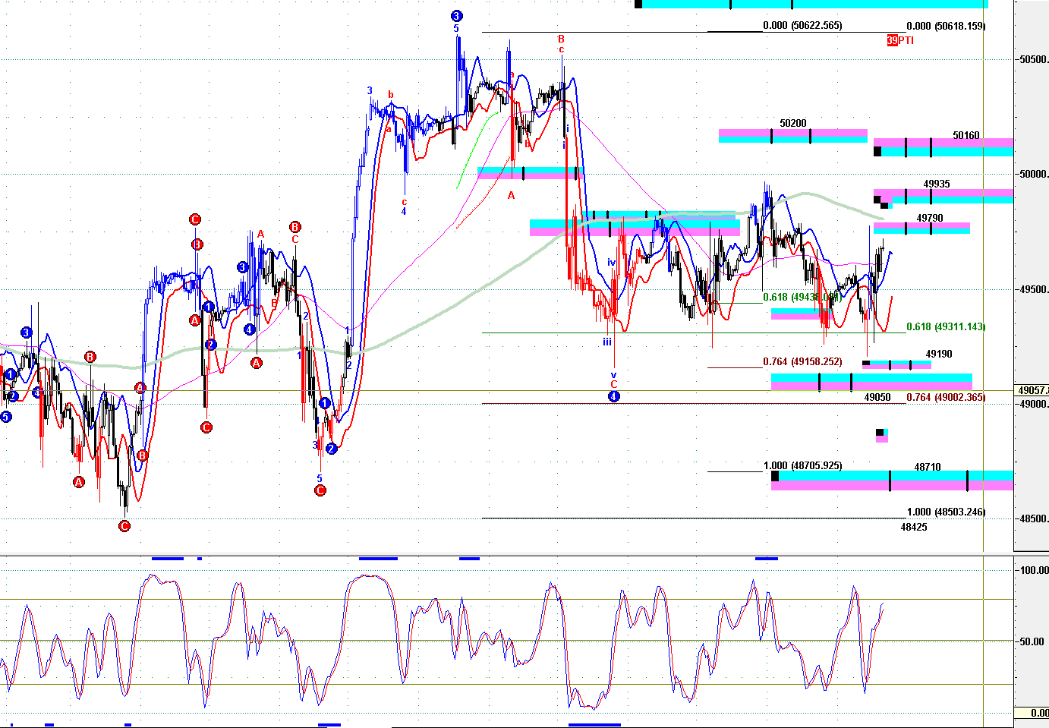This screenshot has height=728, width=1049.
Task: Click the 0.000 (50622.565) Fibonacci label
Action: click(x=802, y=25)
